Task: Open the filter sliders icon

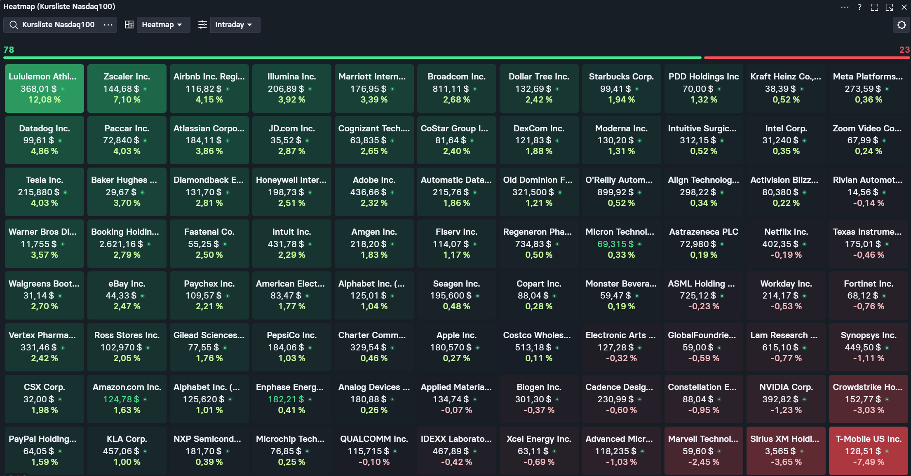Action: (202, 25)
